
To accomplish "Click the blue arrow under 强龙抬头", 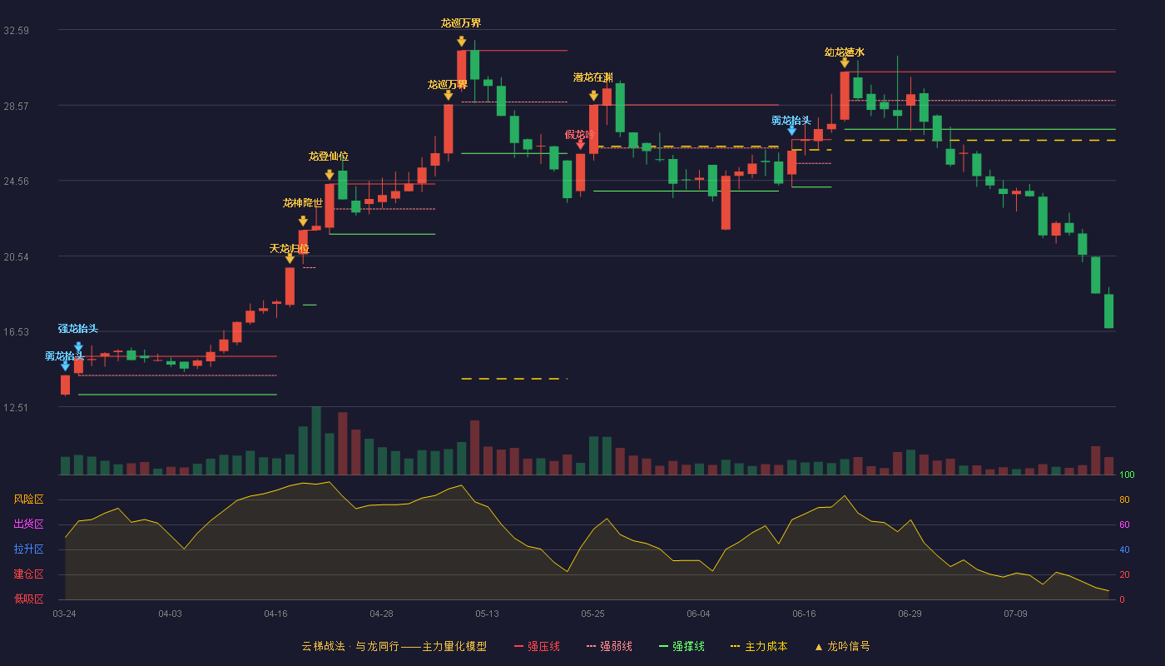I will point(78,347).
